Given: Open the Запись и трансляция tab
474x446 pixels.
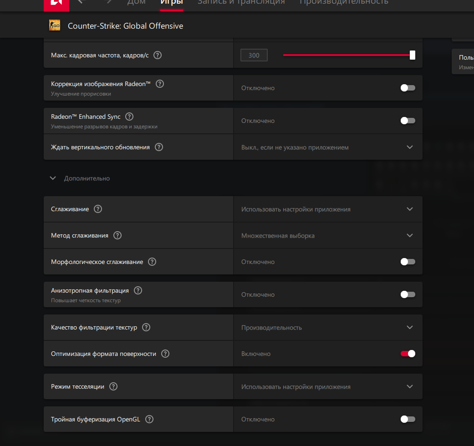Looking at the screenshot, I should click(241, 3).
